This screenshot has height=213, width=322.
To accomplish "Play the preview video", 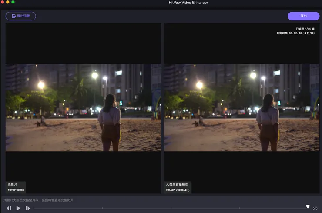I will [18, 208].
